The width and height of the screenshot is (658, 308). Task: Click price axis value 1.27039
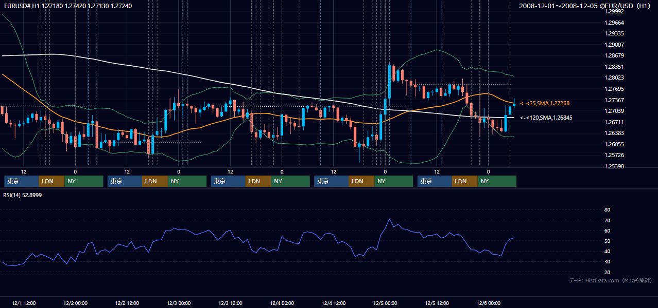[x=614, y=111]
